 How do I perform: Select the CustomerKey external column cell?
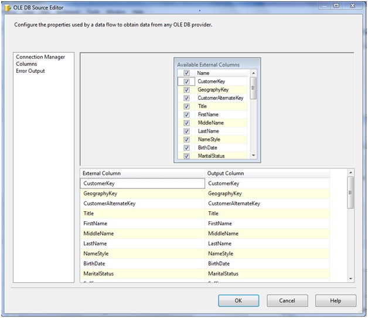(x=142, y=184)
